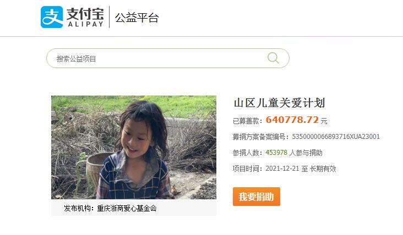Click the 我要捐助 donate button
403x235 pixels.
[x=256, y=197]
